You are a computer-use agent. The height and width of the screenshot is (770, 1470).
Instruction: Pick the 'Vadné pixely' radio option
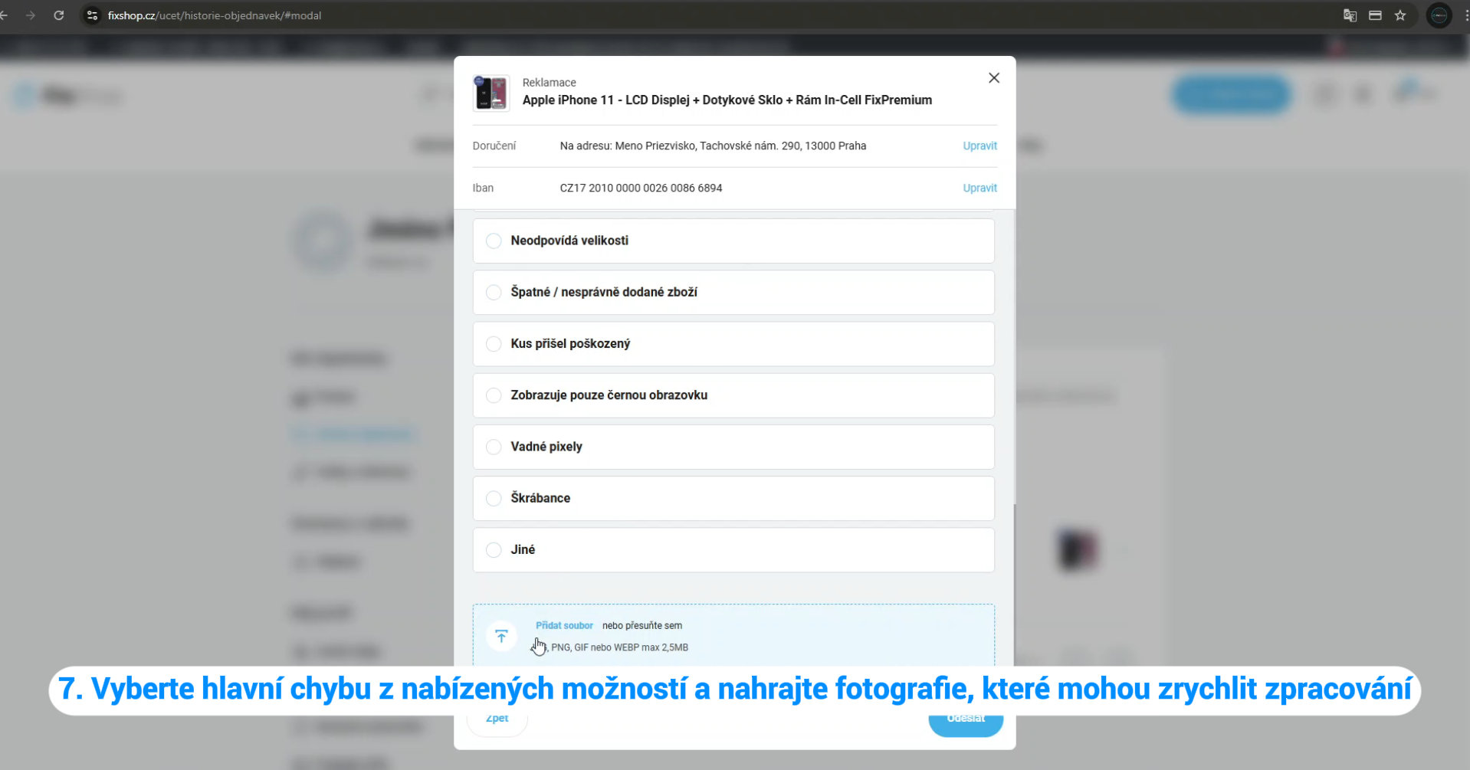pyautogui.click(x=494, y=447)
